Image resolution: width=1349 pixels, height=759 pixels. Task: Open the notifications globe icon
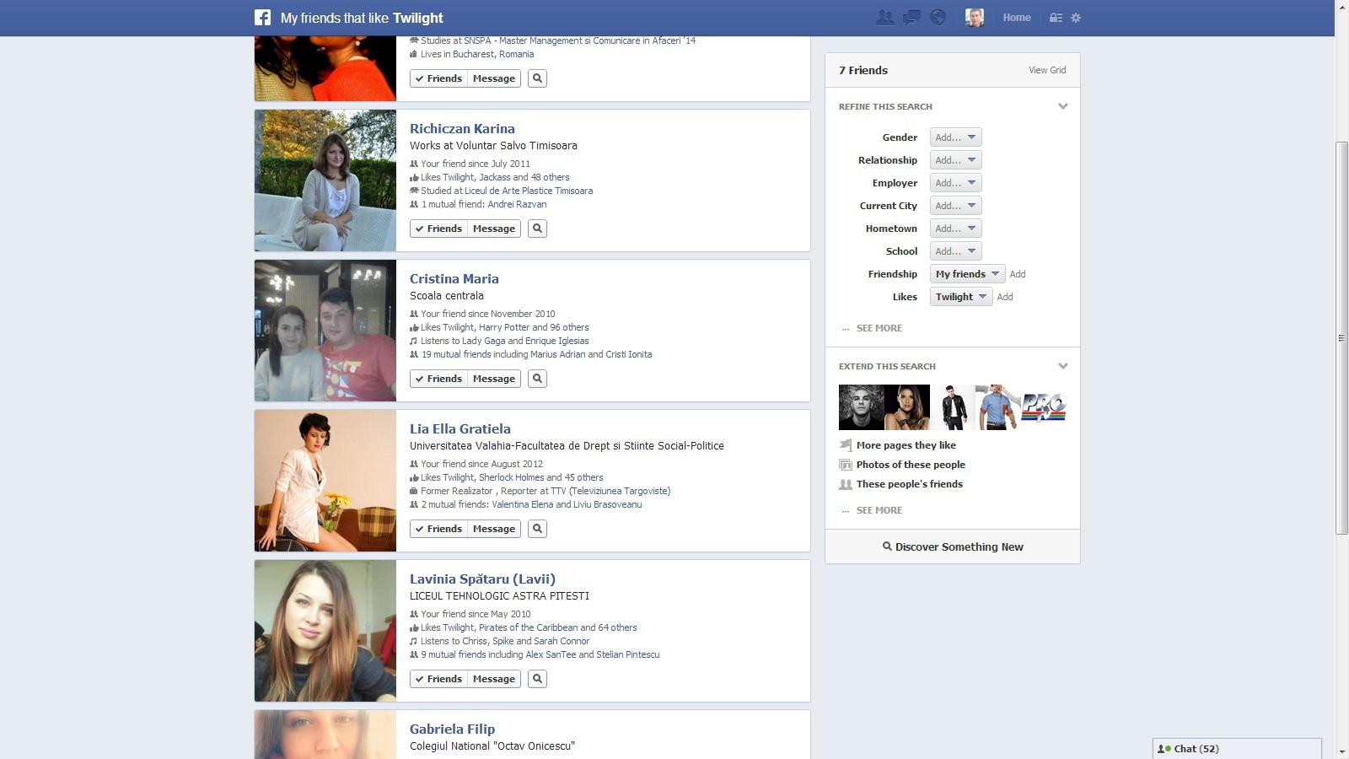point(938,17)
